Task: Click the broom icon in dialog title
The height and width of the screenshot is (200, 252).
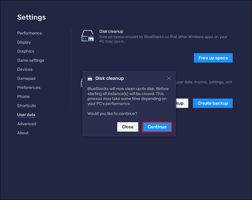Action: [x=90, y=78]
